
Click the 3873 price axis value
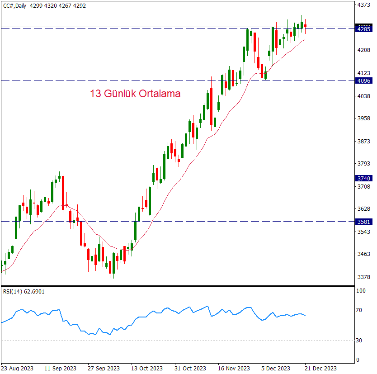364,142
